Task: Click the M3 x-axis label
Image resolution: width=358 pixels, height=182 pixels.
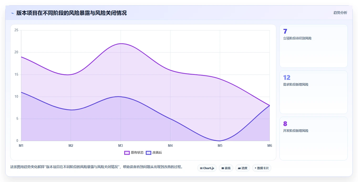Action: coord(121,145)
